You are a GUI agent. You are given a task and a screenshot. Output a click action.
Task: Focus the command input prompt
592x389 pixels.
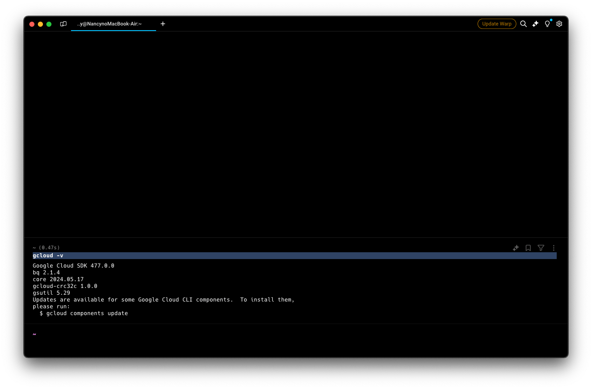296,335
